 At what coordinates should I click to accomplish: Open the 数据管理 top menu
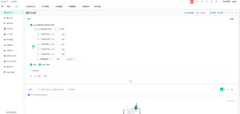pyautogui.click(x=73, y=7)
